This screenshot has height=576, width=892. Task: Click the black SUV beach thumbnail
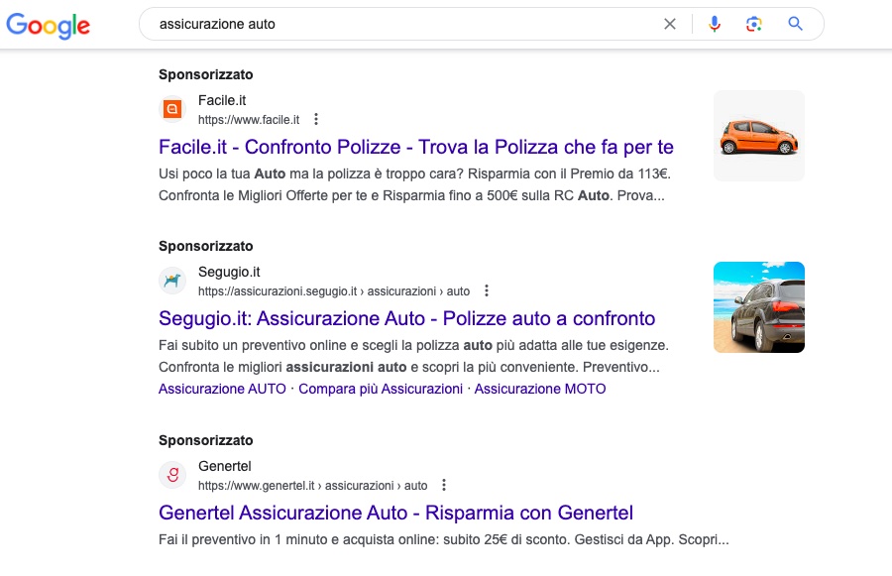759,307
